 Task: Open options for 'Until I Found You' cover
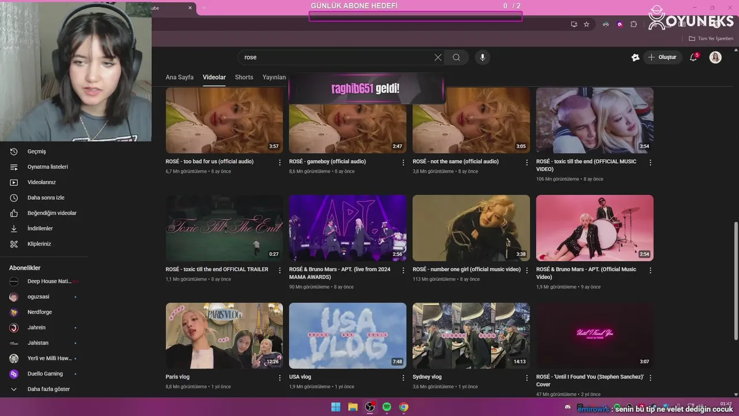click(650, 378)
